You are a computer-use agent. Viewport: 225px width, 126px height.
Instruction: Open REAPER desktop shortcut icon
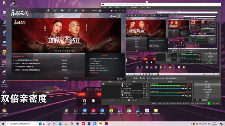[x=67, y=111]
